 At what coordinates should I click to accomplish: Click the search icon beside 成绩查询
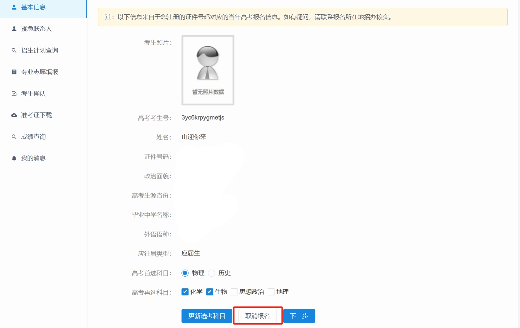[14, 137]
